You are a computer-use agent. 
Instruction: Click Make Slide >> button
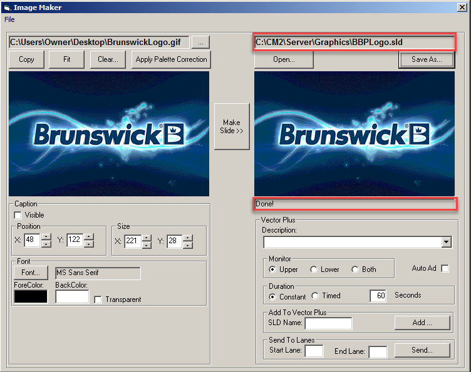(x=232, y=126)
